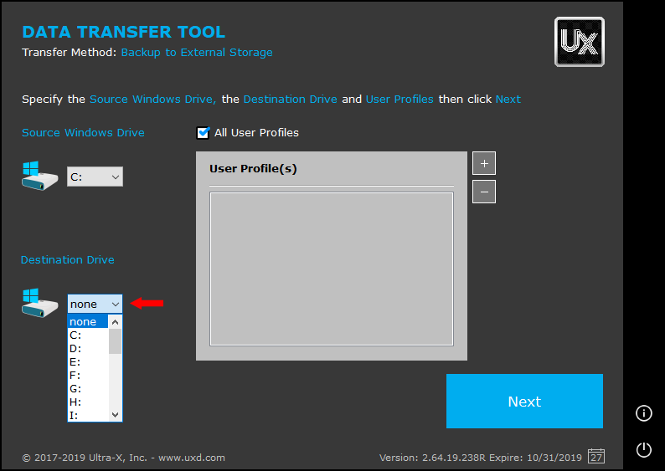Click the Next button
665x471 pixels.
point(524,401)
